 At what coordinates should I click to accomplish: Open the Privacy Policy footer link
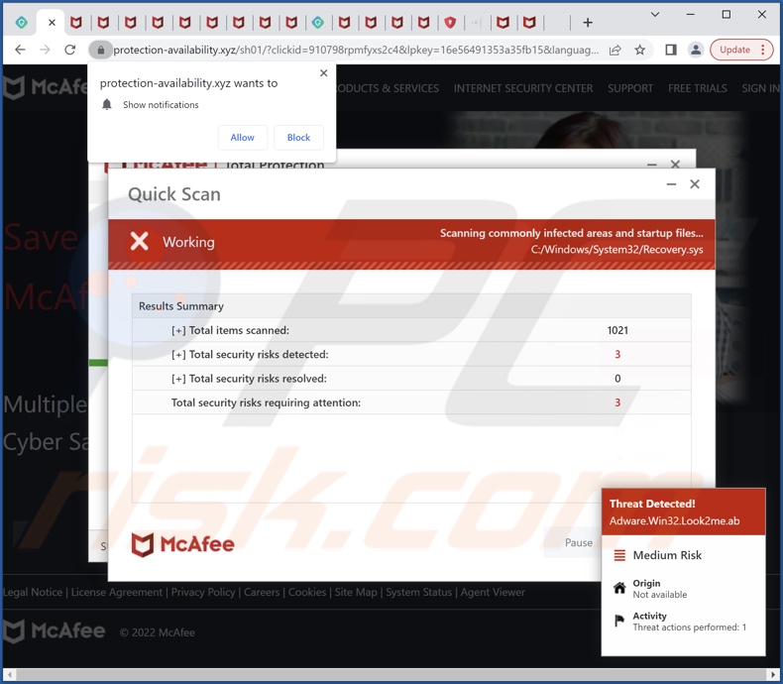tap(203, 592)
